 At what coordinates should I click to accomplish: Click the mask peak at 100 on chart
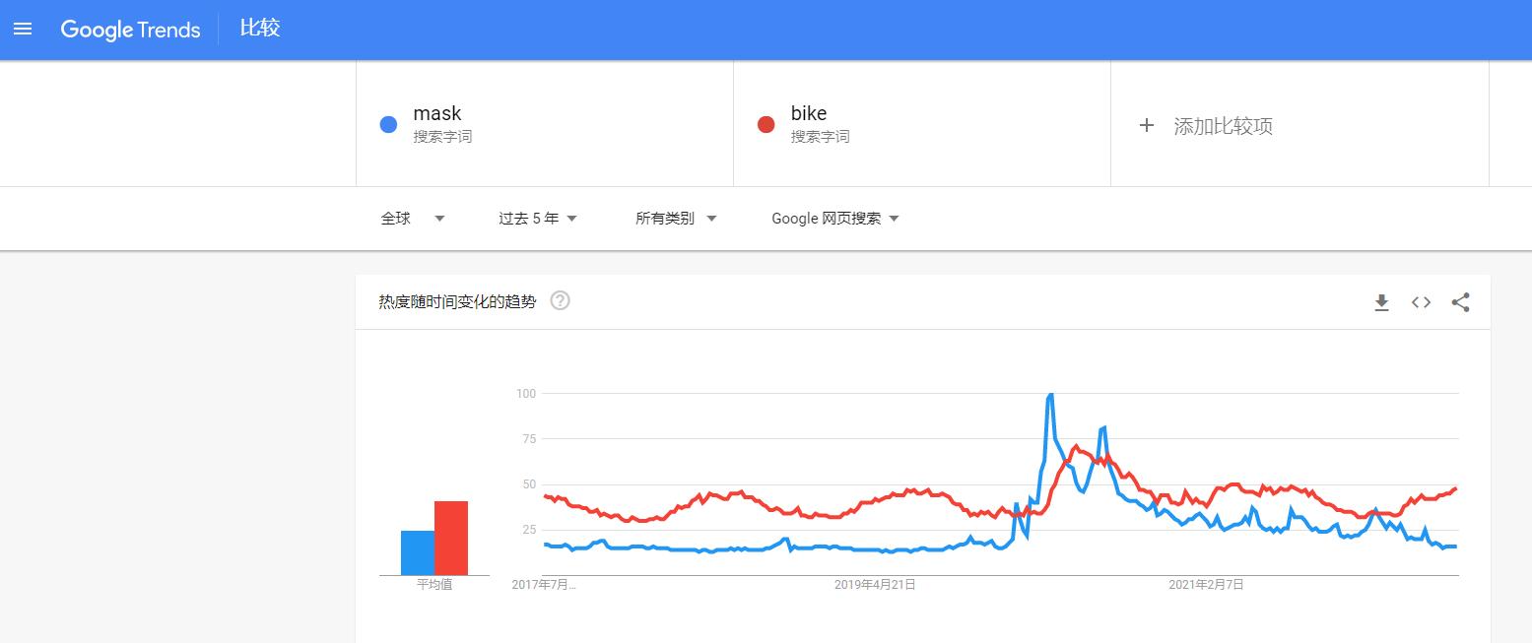click(1050, 395)
